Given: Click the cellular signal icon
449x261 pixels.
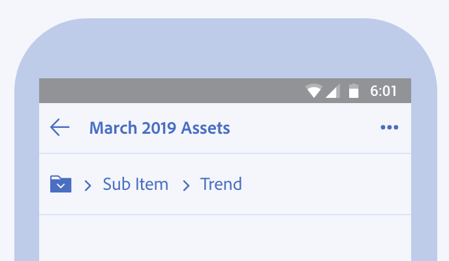Looking at the screenshot, I should [x=332, y=91].
